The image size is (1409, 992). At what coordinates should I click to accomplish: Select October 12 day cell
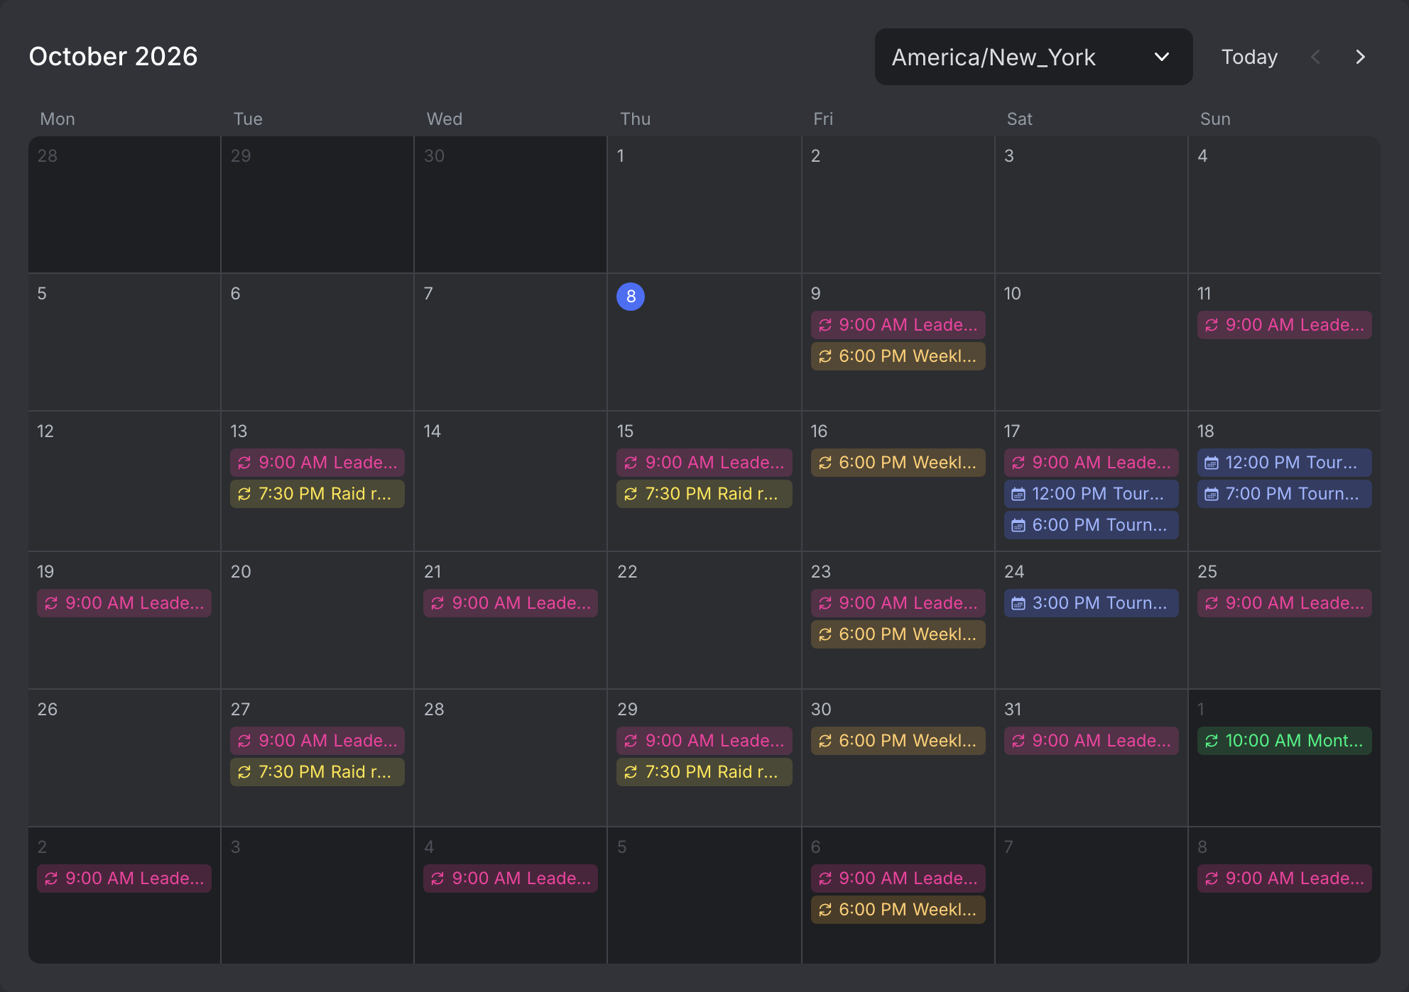124,481
